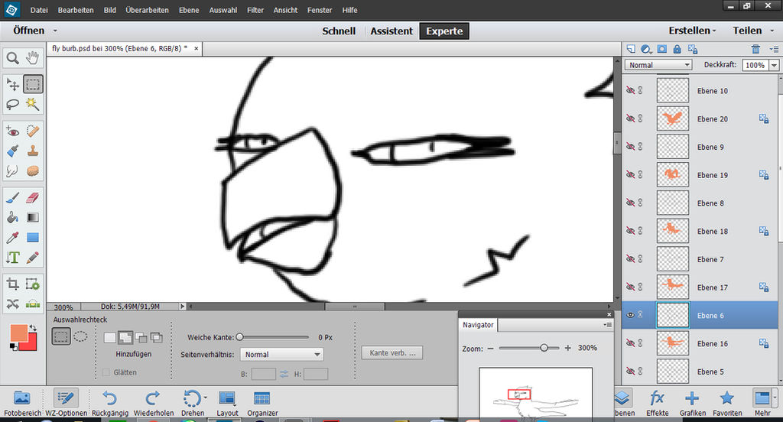Select the Magic Wand tool

[32, 105]
